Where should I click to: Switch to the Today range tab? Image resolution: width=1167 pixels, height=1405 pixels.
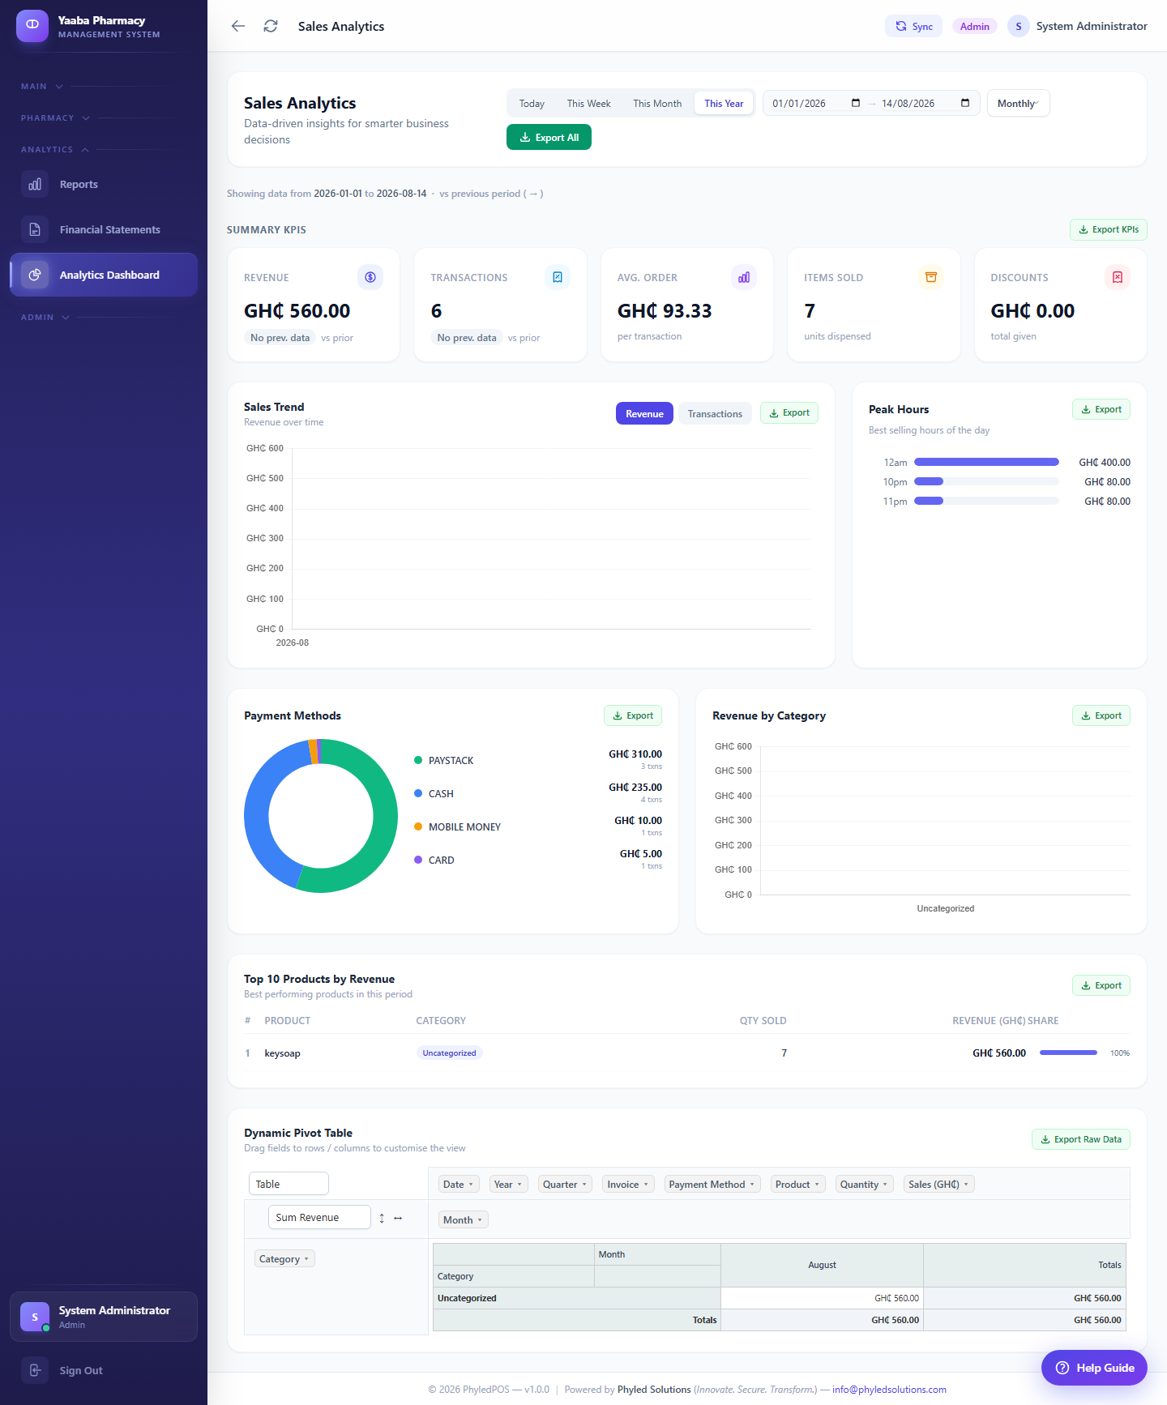coord(532,103)
